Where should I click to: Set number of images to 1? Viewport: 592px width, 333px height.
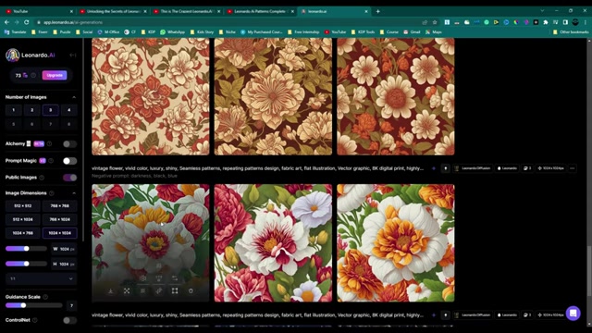[x=13, y=110]
